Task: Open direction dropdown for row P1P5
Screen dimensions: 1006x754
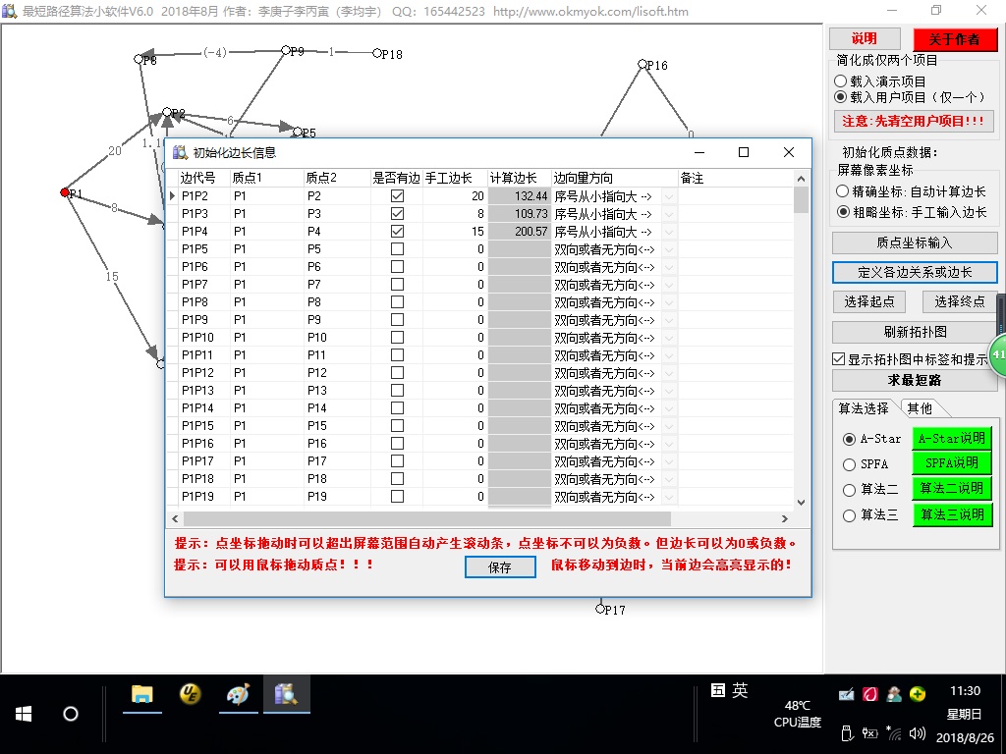Action: click(x=669, y=248)
